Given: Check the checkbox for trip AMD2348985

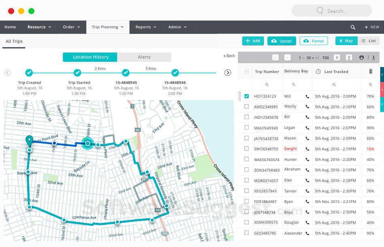Looking at the screenshot, I should [x=246, y=107].
